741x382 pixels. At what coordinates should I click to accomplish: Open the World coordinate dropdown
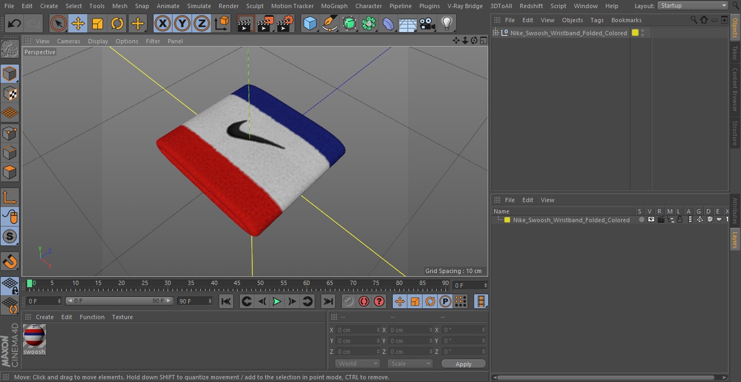pos(357,364)
